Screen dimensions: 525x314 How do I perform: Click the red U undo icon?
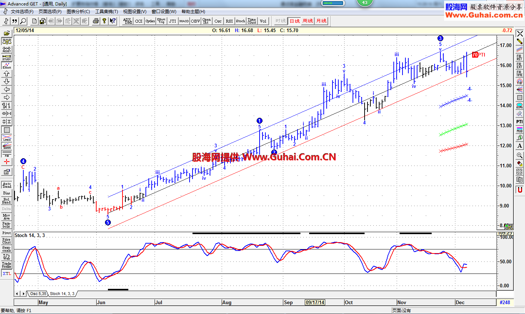[520, 190]
